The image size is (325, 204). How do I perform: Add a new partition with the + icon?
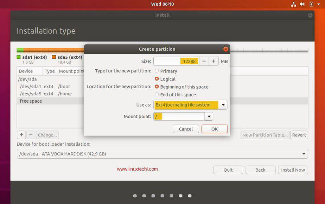click(21, 135)
